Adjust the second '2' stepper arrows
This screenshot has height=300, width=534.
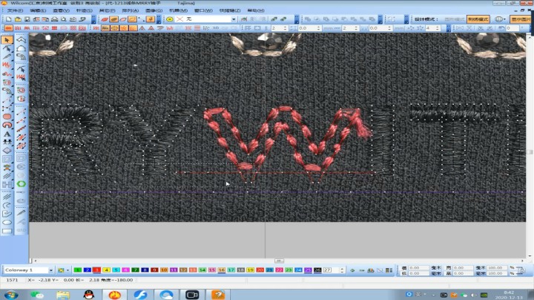[x=356, y=28]
